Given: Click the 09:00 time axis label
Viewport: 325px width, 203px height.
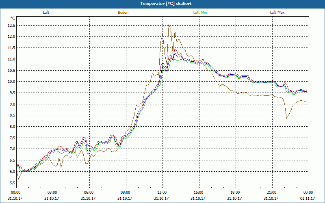Looking at the screenshot, I should pyautogui.click(x=126, y=192).
